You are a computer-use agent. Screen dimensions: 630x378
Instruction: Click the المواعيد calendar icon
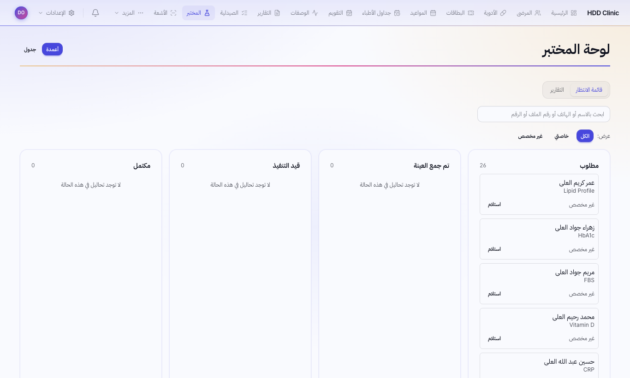pyautogui.click(x=433, y=13)
